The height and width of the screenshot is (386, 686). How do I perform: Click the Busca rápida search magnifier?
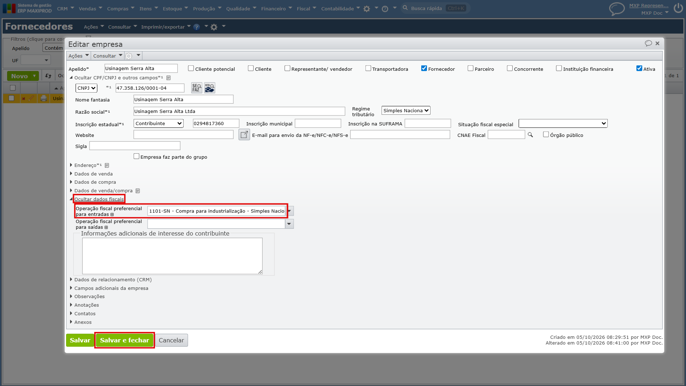pyautogui.click(x=405, y=8)
